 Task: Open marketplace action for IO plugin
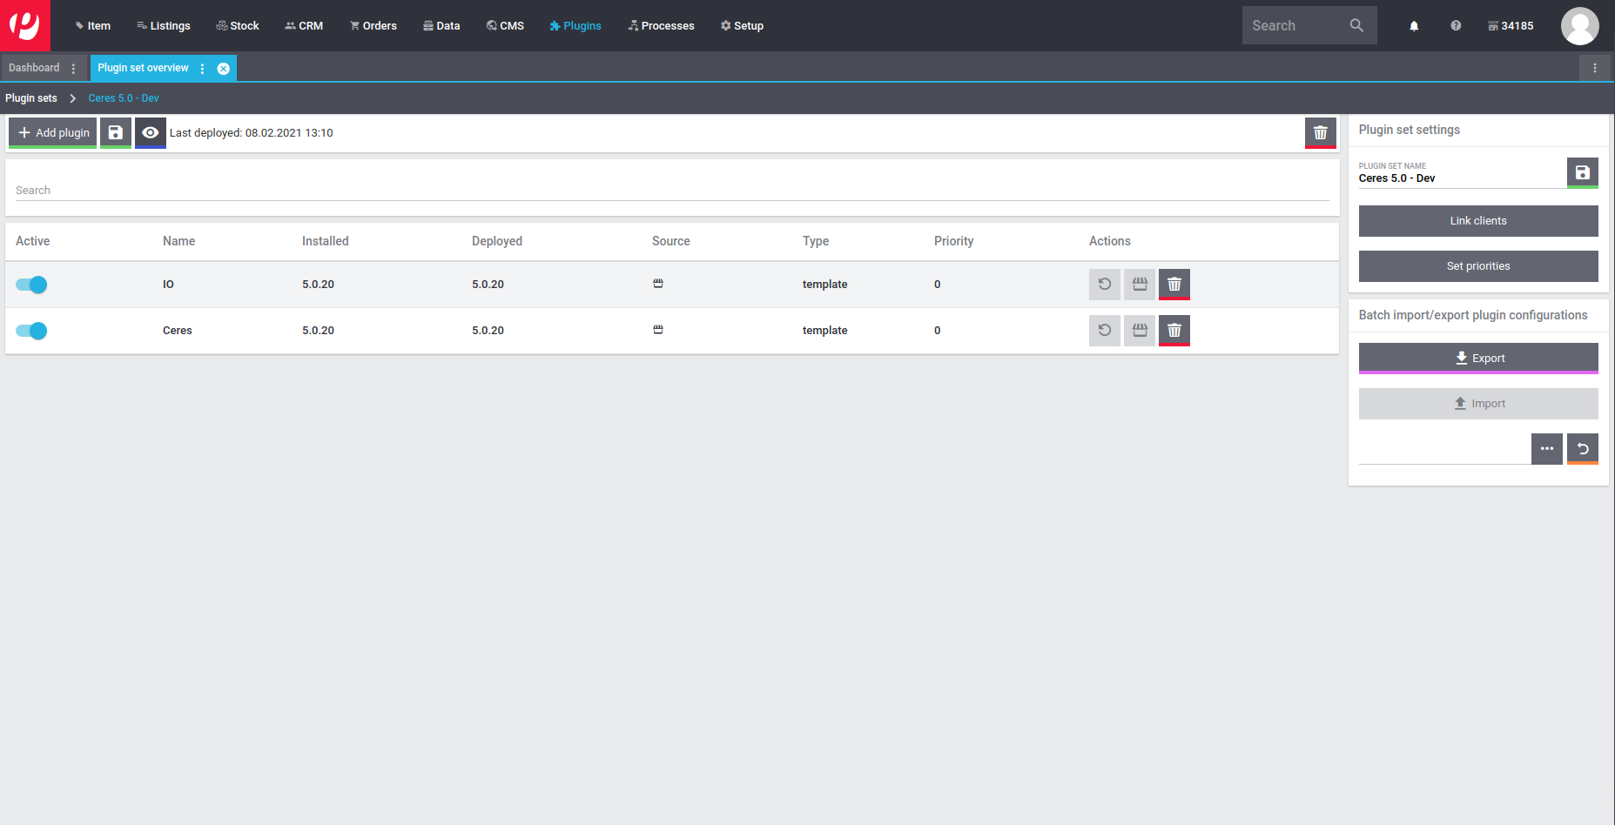[x=1140, y=285]
